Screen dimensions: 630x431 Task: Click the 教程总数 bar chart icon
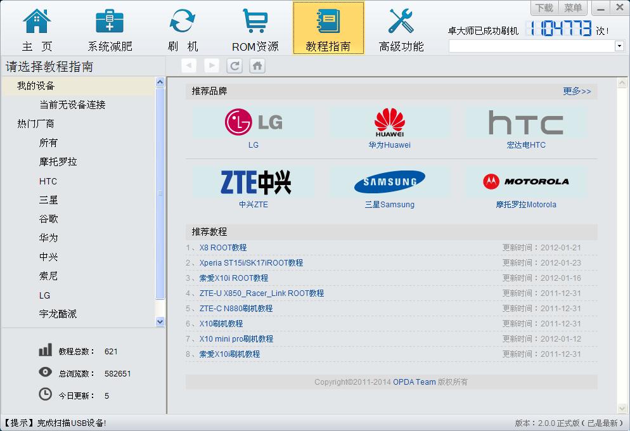tap(46, 350)
